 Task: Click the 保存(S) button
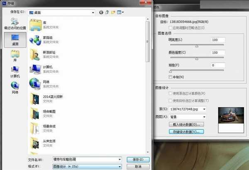pos(136,159)
